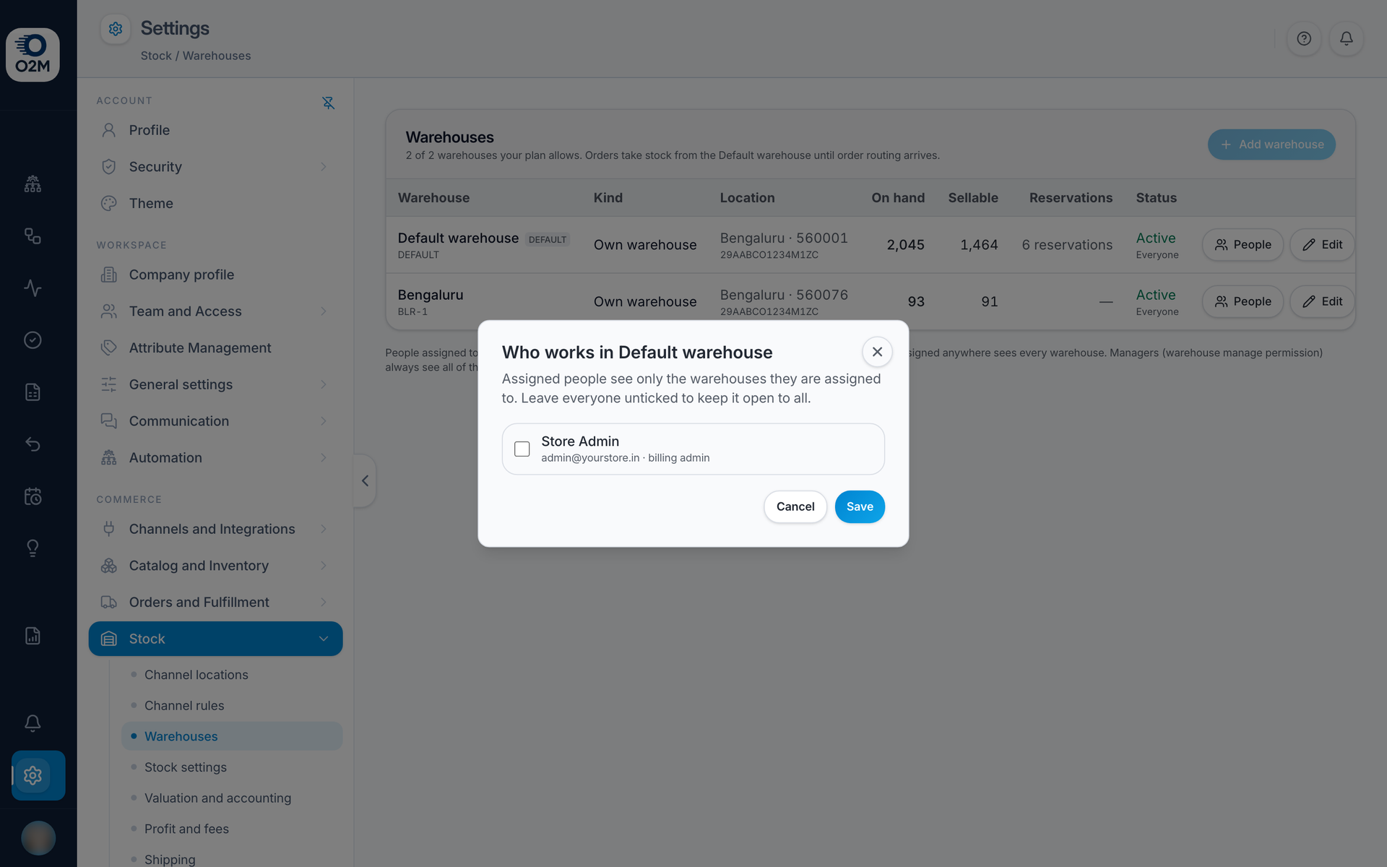The height and width of the screenshot is (867, 1387).
Task: Click the O2M logo
Action: [33, 55]
